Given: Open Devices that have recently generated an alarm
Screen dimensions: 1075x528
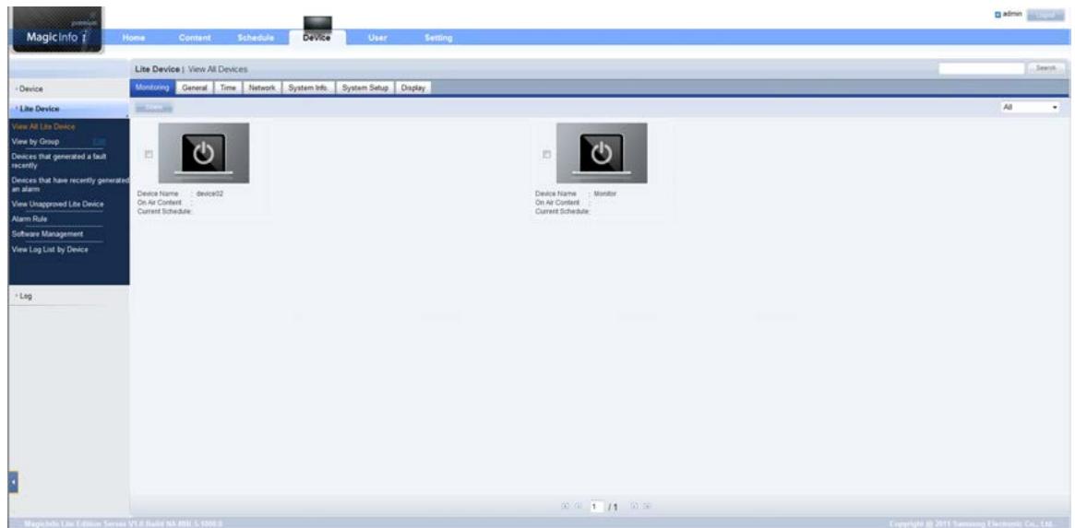Looking at the screenshot, I should click(70, 185).
